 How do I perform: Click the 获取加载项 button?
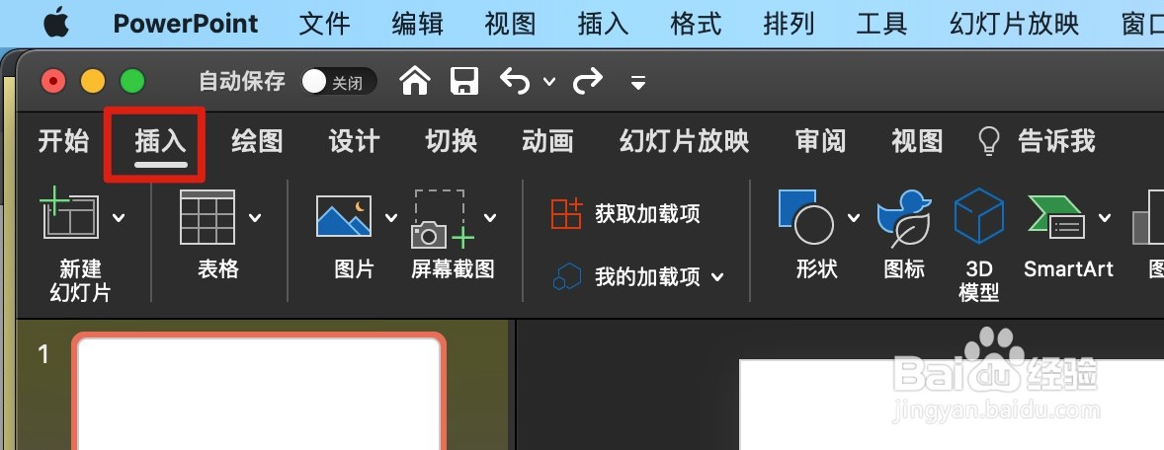click(625, 214)
